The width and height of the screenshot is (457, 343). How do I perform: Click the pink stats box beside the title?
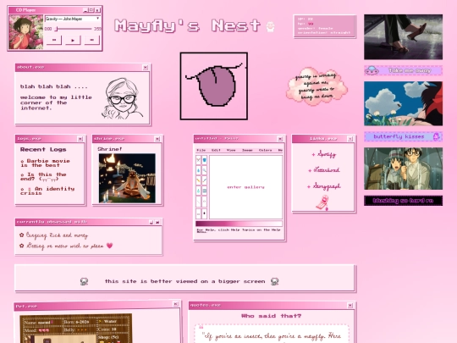coord(325,26)
